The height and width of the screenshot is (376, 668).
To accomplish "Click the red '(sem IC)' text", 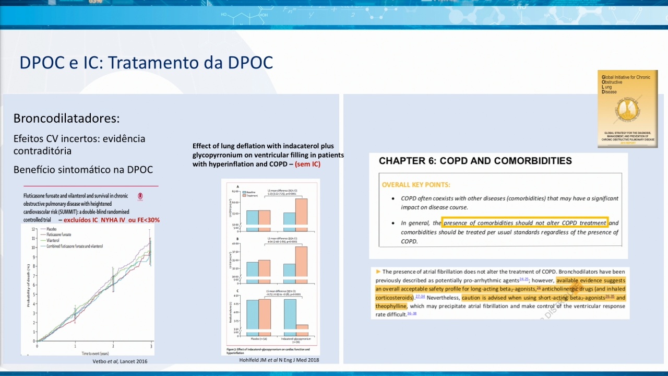I will point(308,164).
